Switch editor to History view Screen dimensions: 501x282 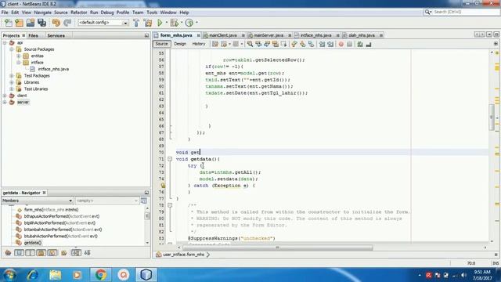pos(198,44)
